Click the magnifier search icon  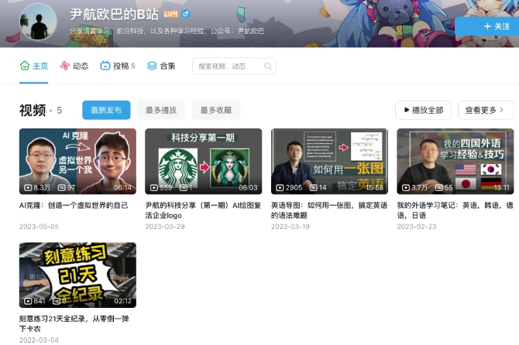point(268,66)
